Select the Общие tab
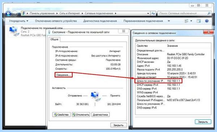 [x=54, y=39]
